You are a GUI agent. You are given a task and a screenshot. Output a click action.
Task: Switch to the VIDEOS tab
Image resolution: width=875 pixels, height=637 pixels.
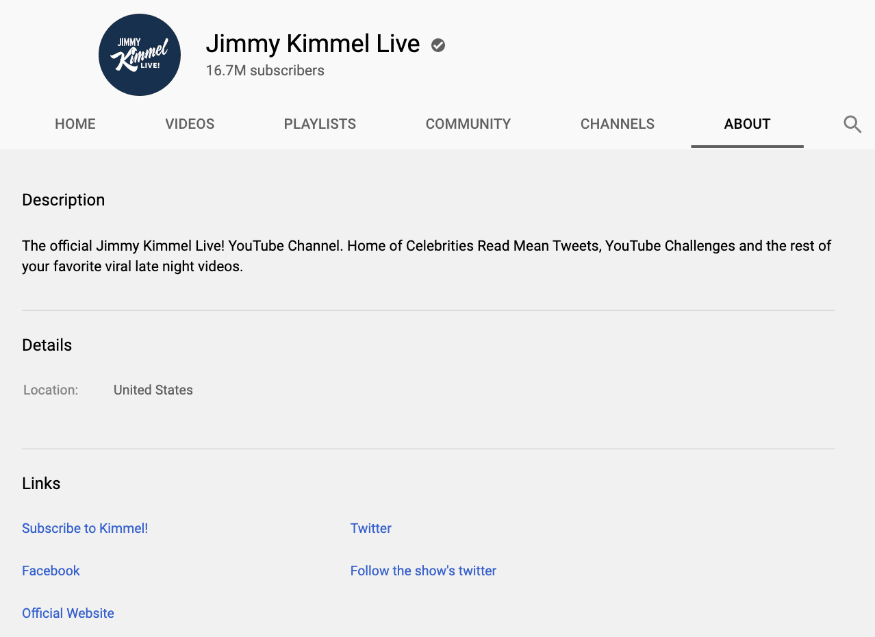[190, 124]
